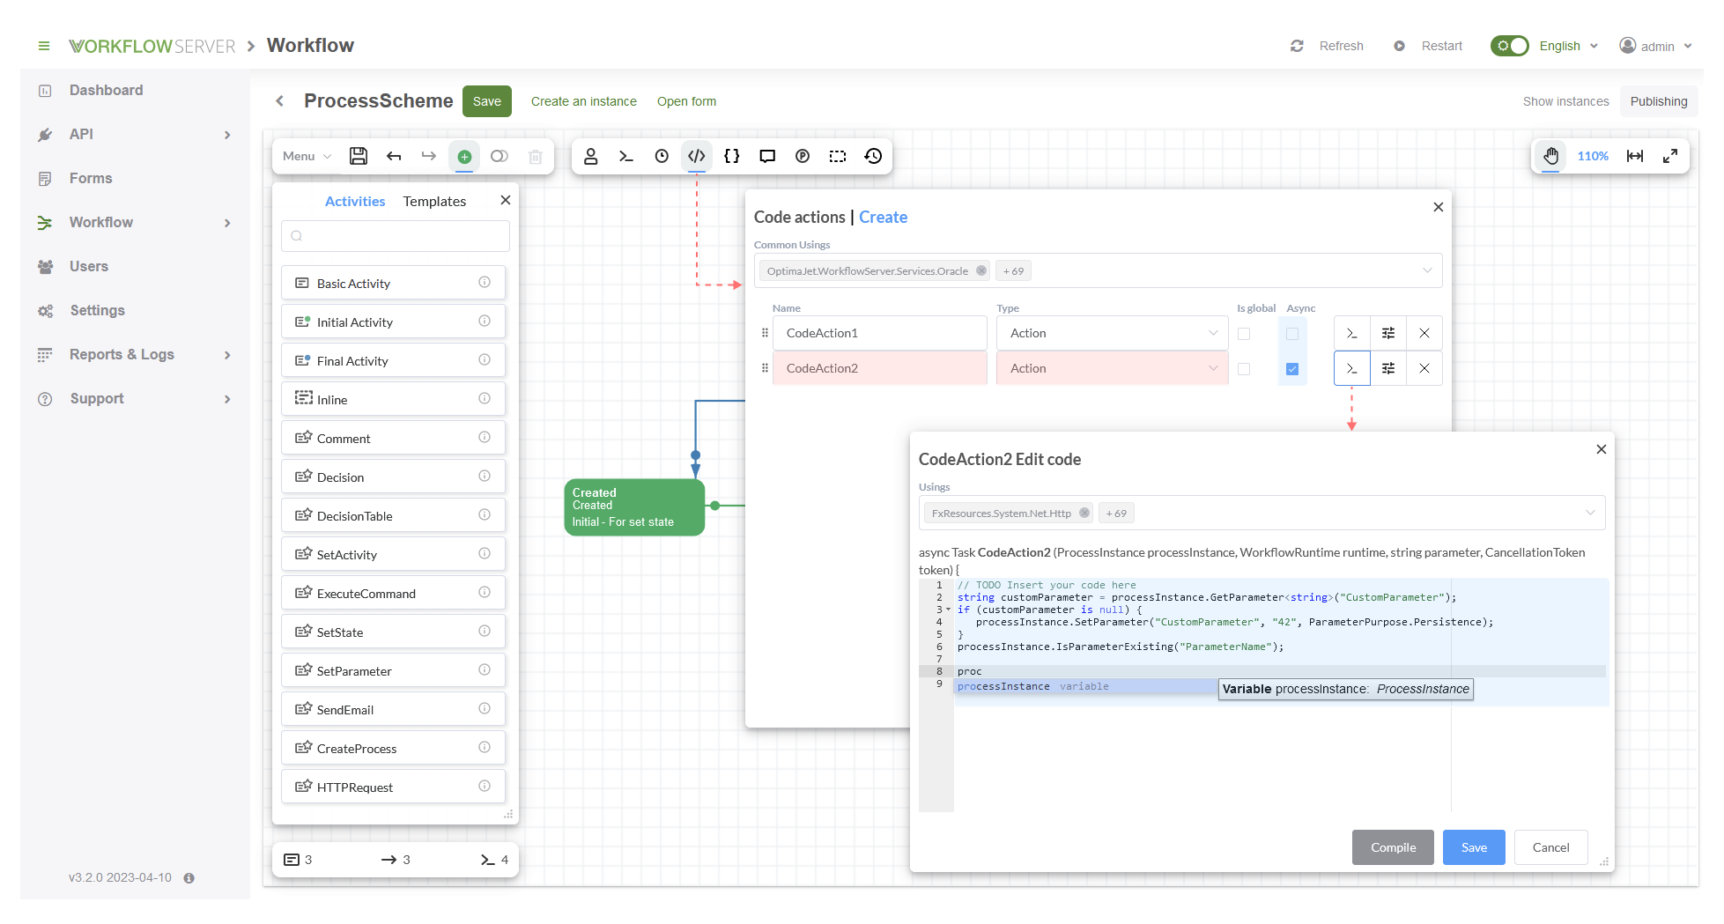Image resolution: width=1724 pixels, height=924 pixels.
Task: Open the curly braces parameters icon
Action: 732,156
